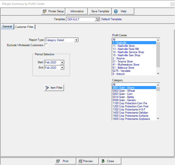Select the General tab
This screenshot has width=175, height=165.
7,27
